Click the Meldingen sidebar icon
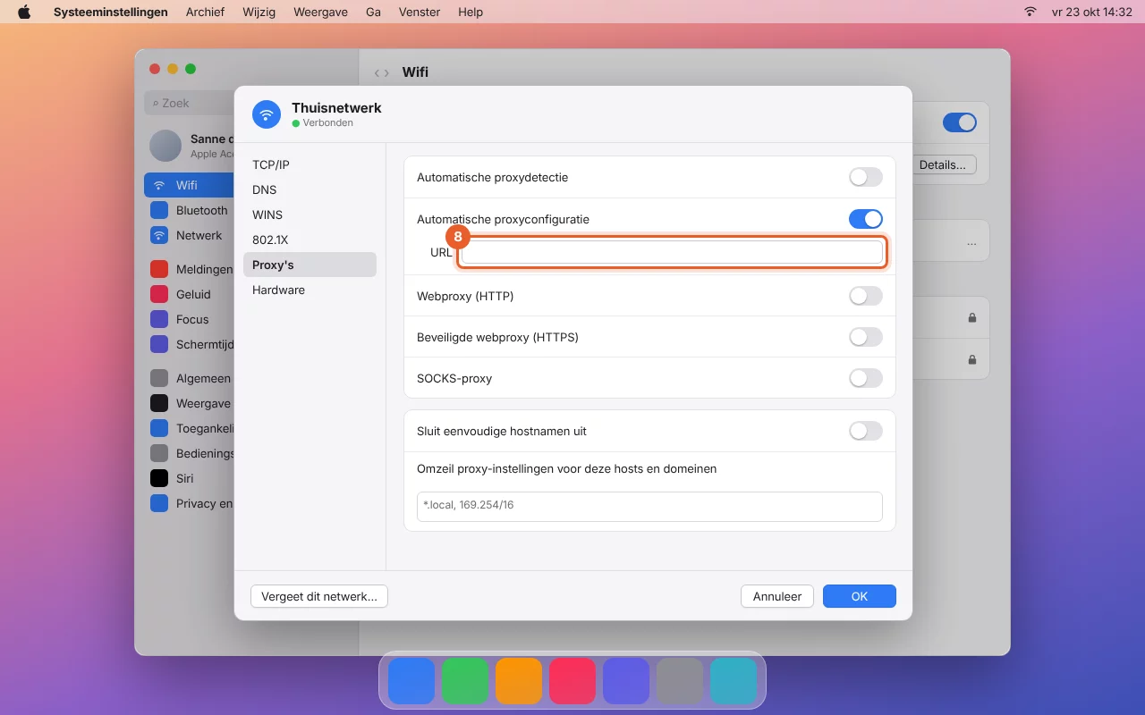This screenshot has height=715, width=1145. [159, 269]
